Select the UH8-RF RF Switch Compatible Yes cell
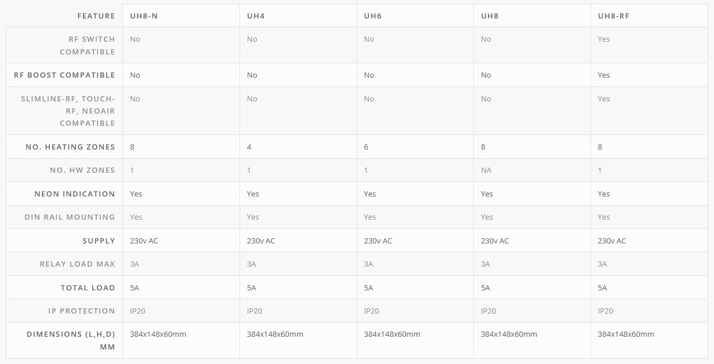Viewport: 714px width, 364px height. (x=604, y=39)
